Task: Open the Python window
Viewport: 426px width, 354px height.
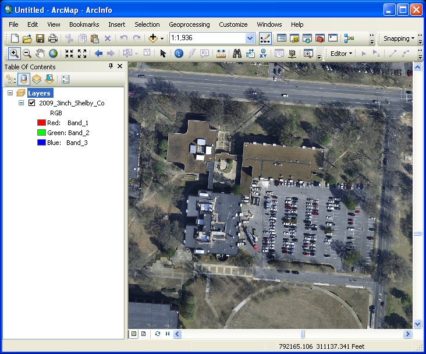Action: (333, 38)
